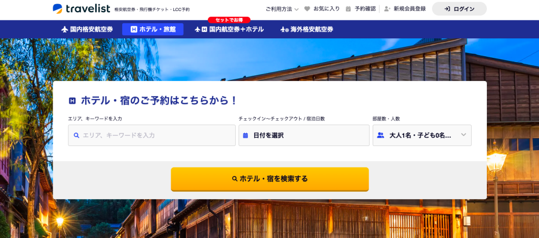
Task: Go to the 海外格安航空券 tab
Action: tap(307, 29)
